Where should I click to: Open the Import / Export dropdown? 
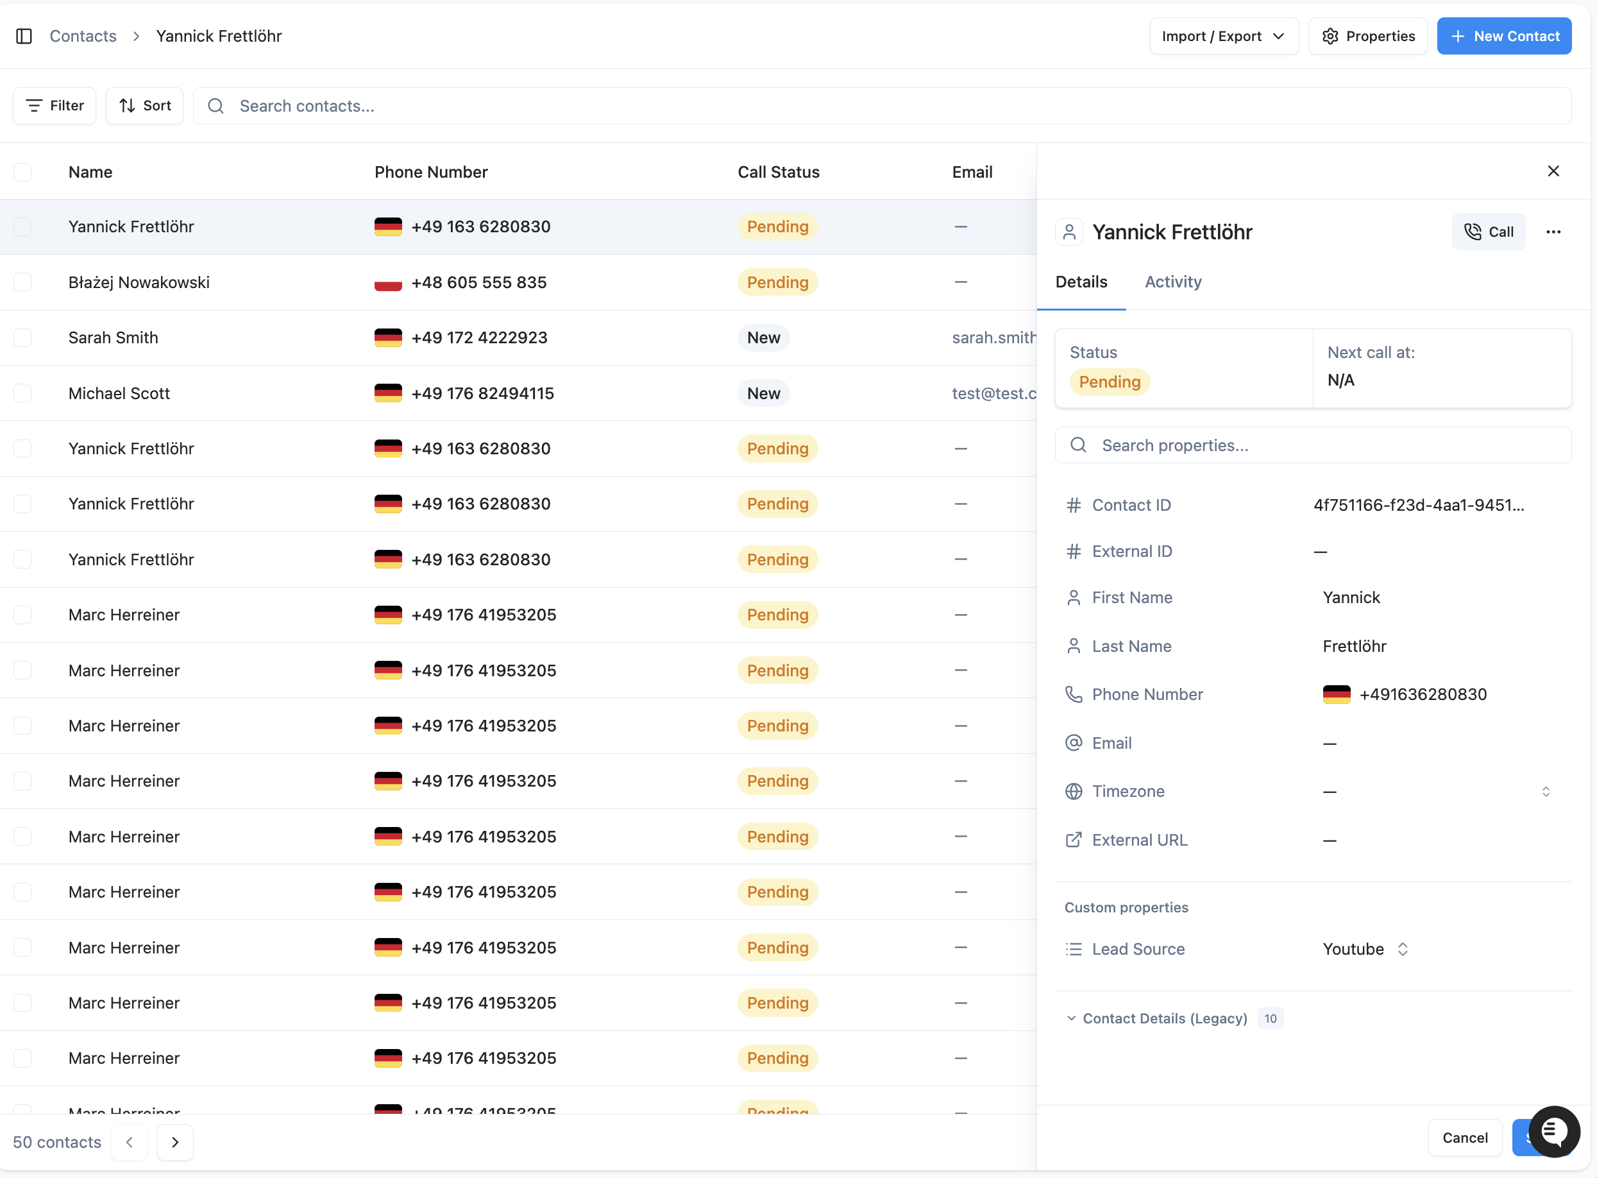pyautogui.click(x=1224, y=36)
